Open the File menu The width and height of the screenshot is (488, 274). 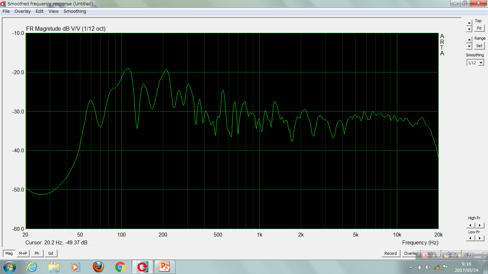[x=6, y=11]
